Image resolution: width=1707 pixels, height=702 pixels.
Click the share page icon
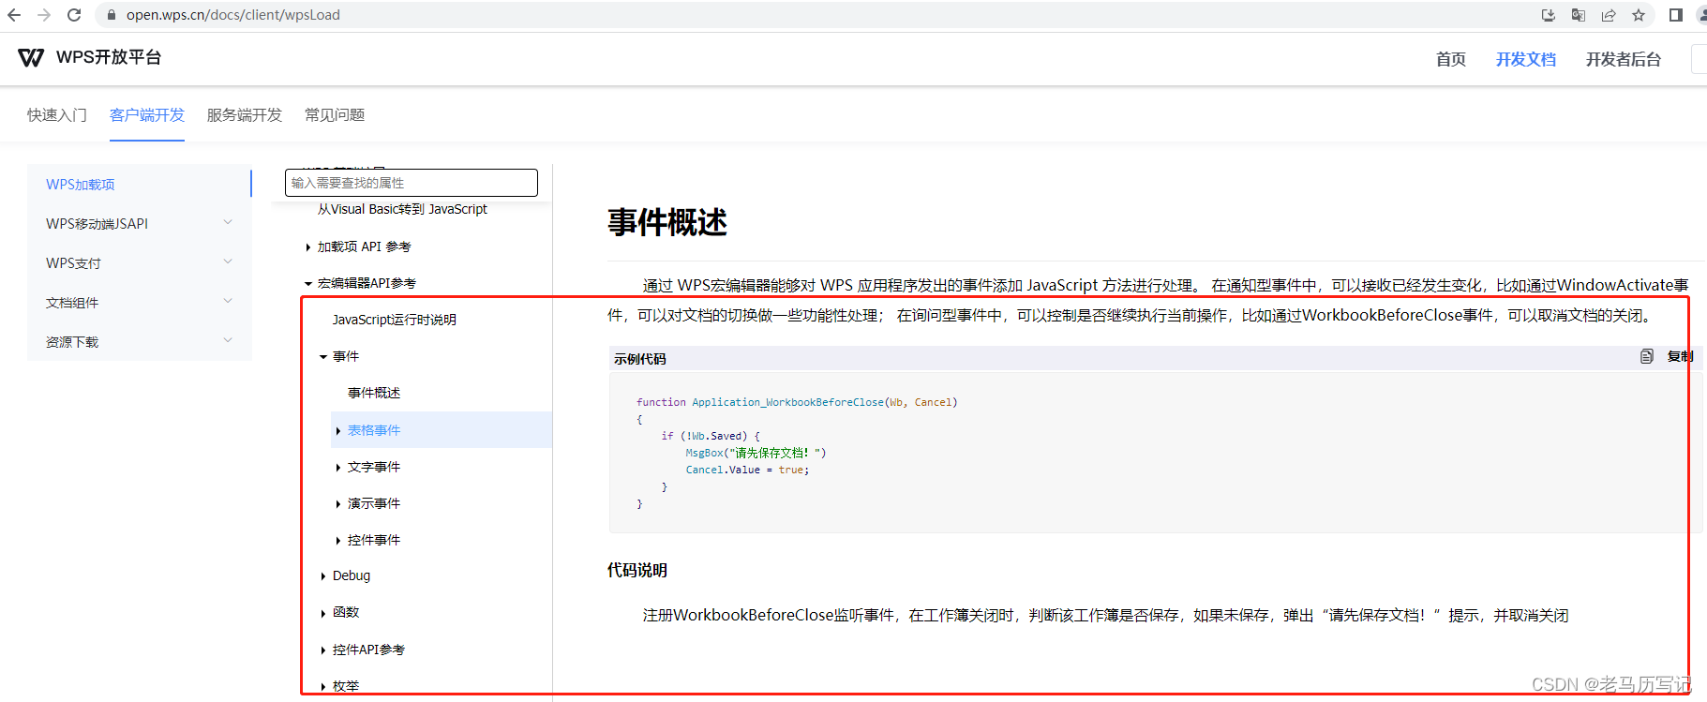pyautogui.click(x=1609, y=15)
